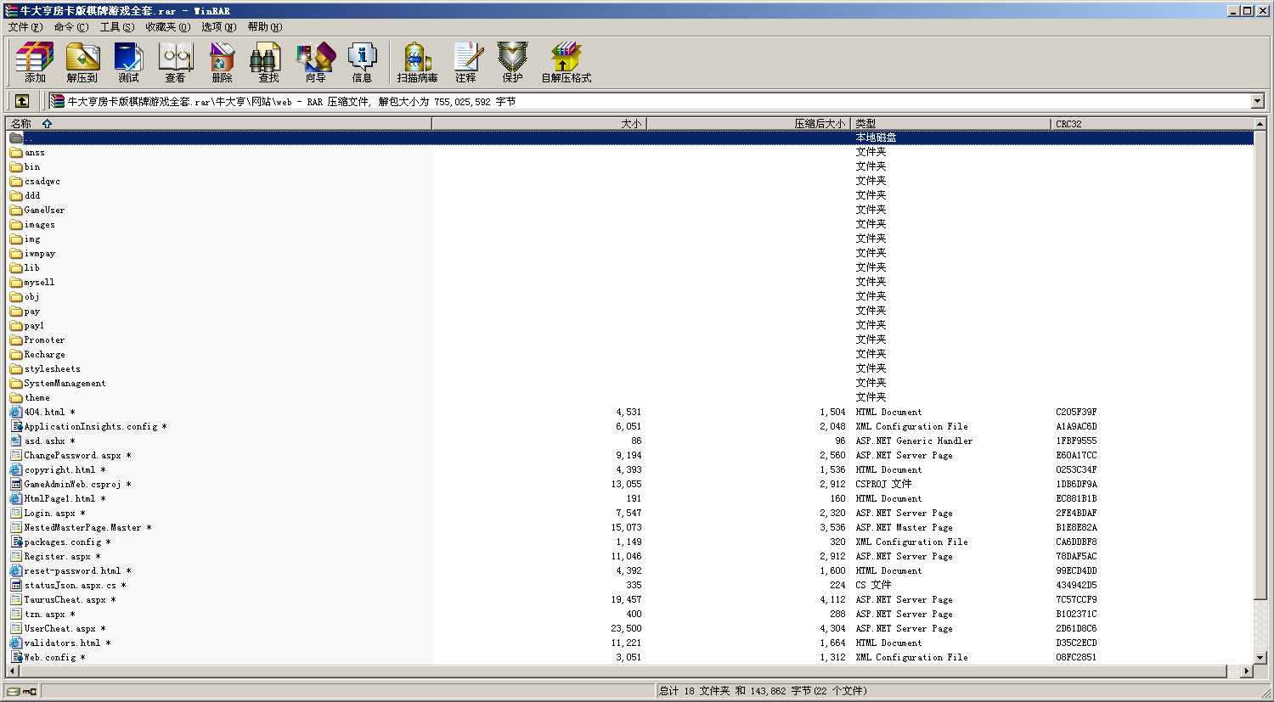Viewport: 1274px width, 702px height.
Task: Sort by 名称 (Name) column header
Action: tap(219, 124)
